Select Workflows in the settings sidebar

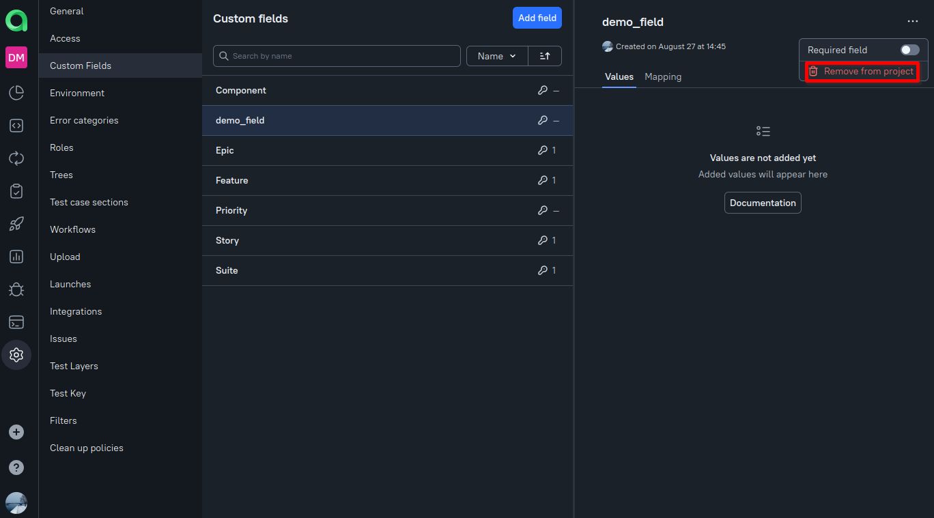(72, 229)
